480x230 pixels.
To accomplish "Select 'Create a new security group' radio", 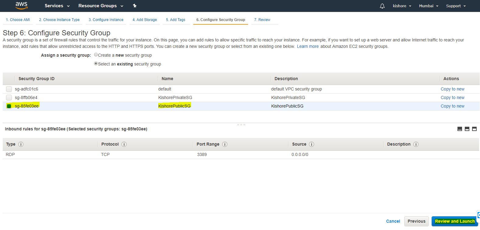I will (96, 55).
